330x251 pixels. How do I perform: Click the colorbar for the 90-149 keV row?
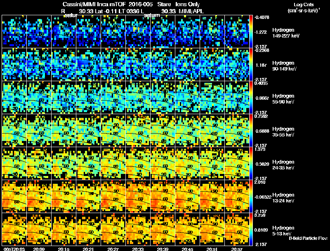(x=251, y=65)
